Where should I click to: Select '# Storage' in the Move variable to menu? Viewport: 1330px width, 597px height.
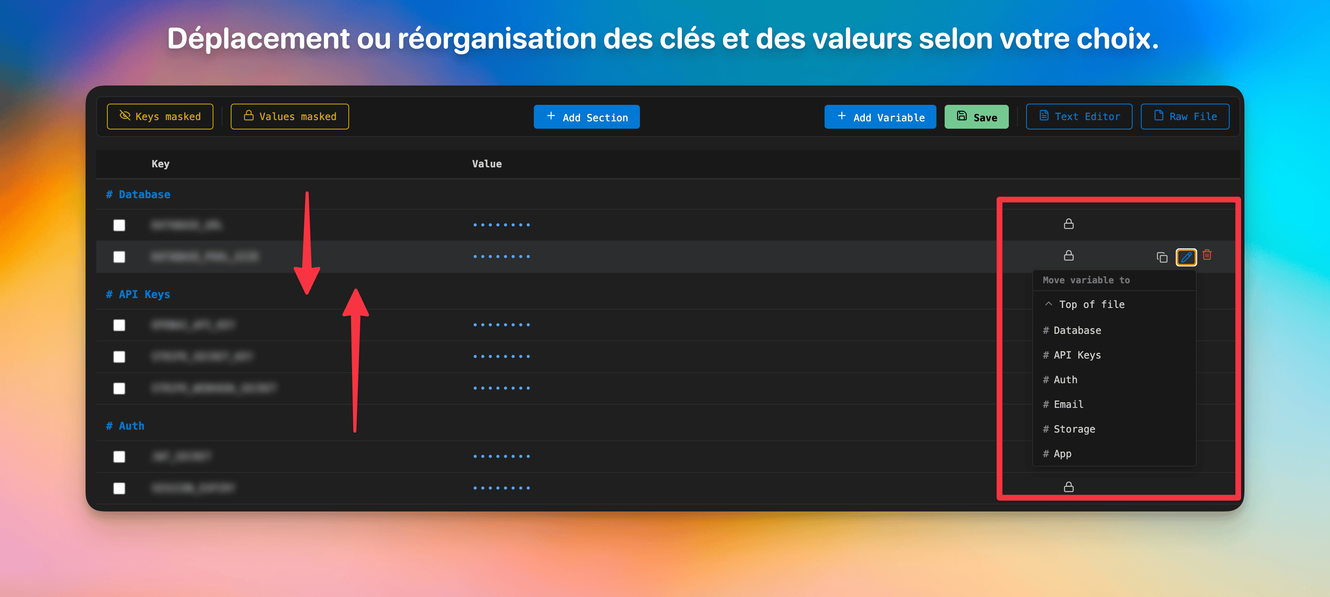click(x=1069, y=429)
